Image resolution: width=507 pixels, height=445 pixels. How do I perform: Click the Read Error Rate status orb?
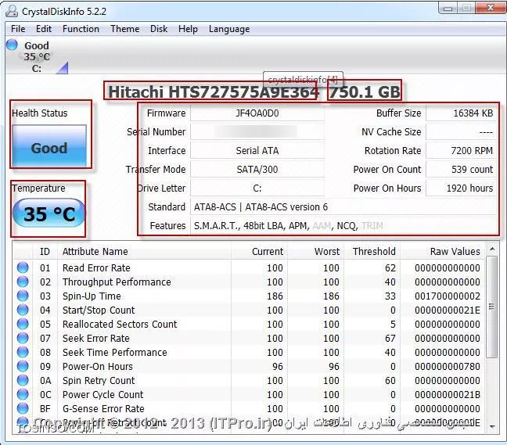tap(23, 267)
